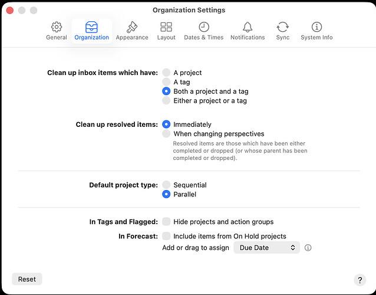Open System Info settings pane
This screenshot has width=376, height=295.
316,27
